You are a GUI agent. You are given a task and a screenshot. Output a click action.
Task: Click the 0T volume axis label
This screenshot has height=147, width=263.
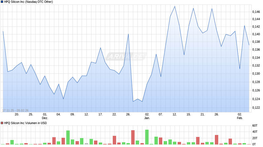(254, 144)
